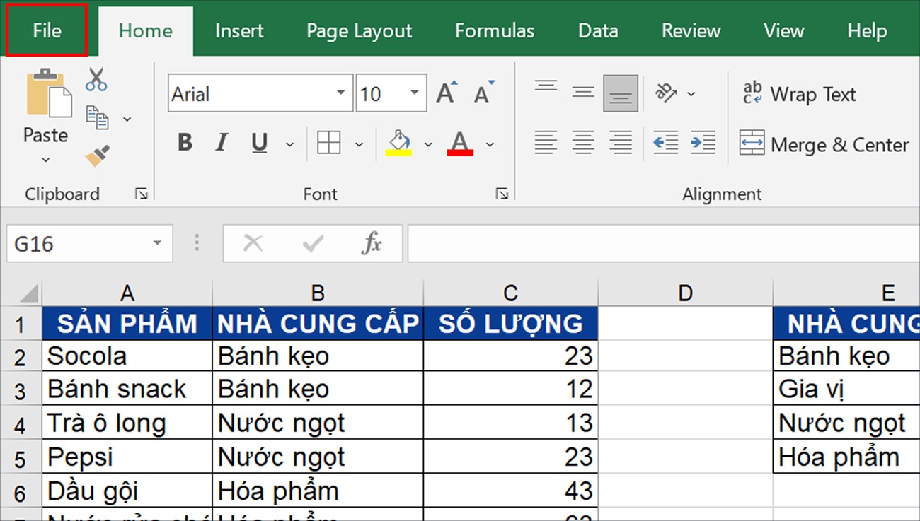Click quantity cell with value 43
Viewport: 920px width, 521px height.
coord(511,491)
